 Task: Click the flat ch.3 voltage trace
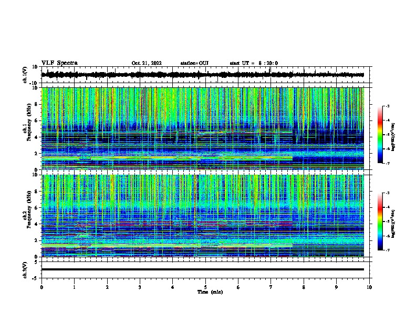pyautogui.click(x=203, y=269)
